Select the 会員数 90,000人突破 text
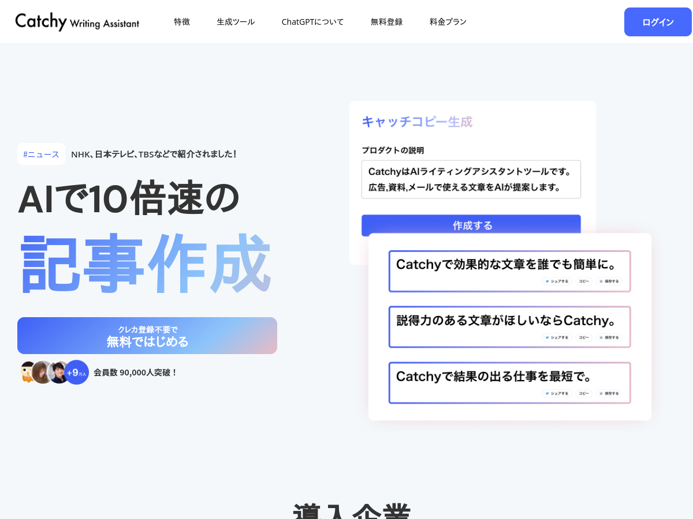 point(136,373)
